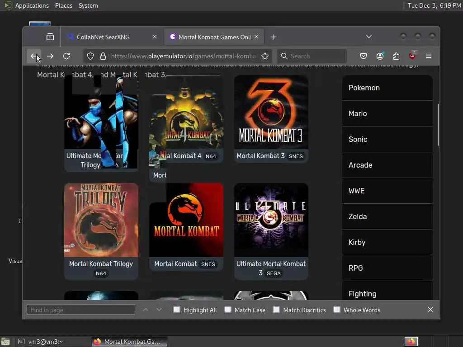This screenshot has height=347, width=463.
Task: Click the Mortal Kombat Trilogy title text
Action: click(101, 264)
